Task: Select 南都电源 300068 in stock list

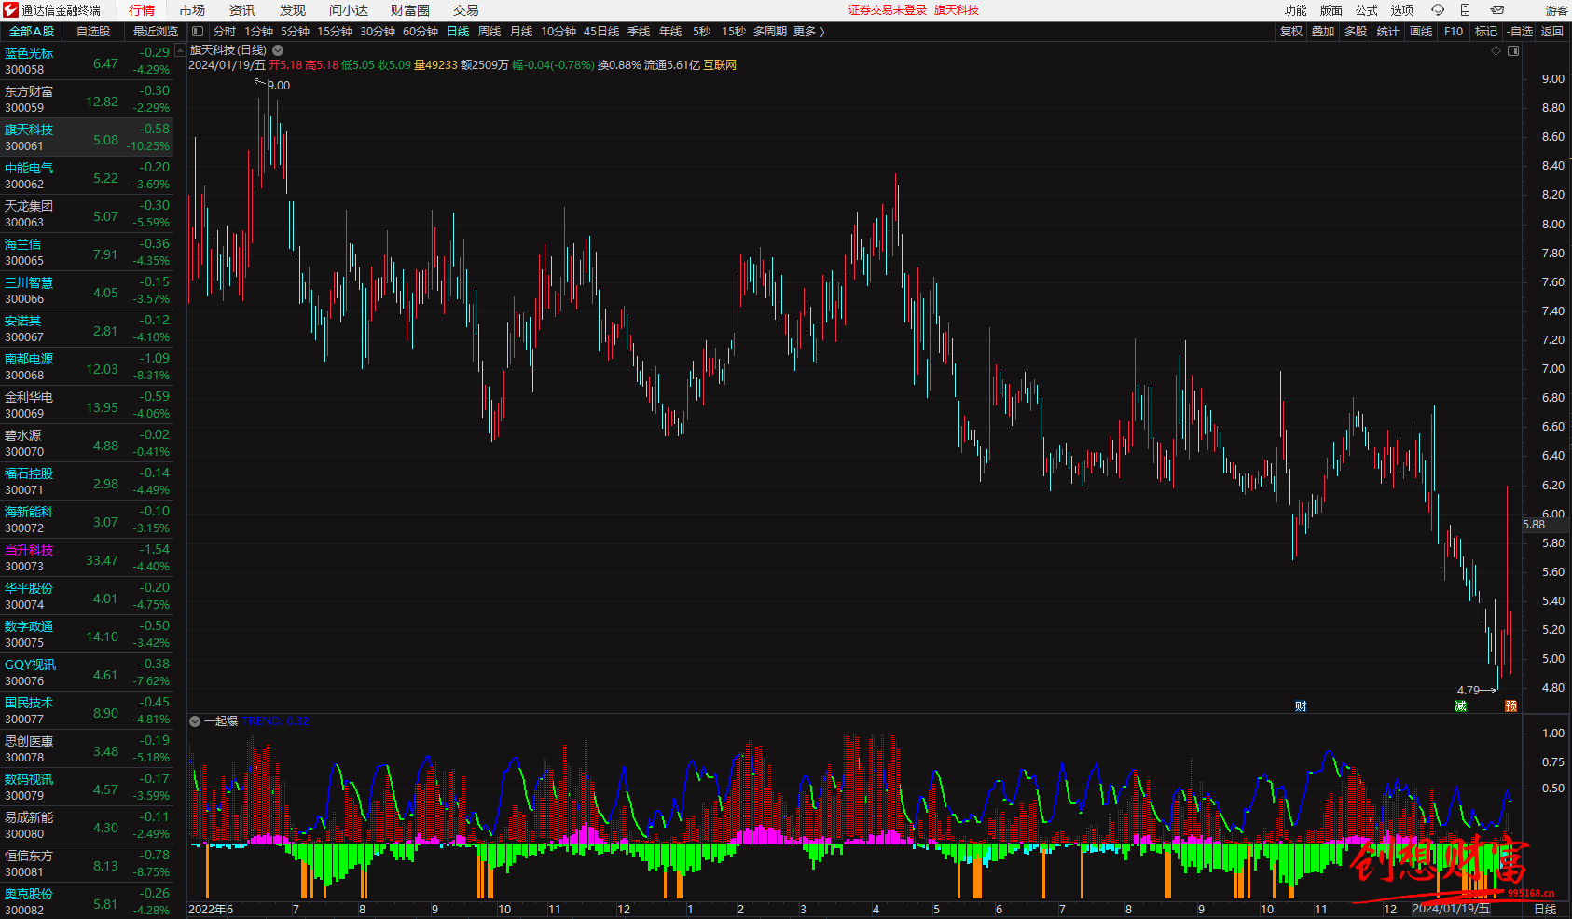Action: point(87,366)
